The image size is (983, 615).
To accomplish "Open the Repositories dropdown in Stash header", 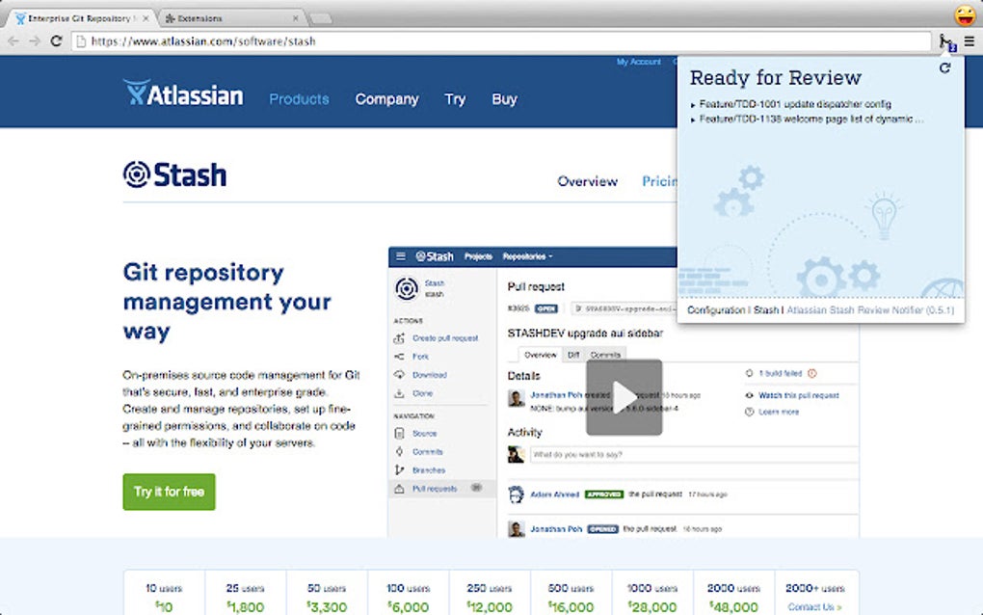I will click(527, 256).
